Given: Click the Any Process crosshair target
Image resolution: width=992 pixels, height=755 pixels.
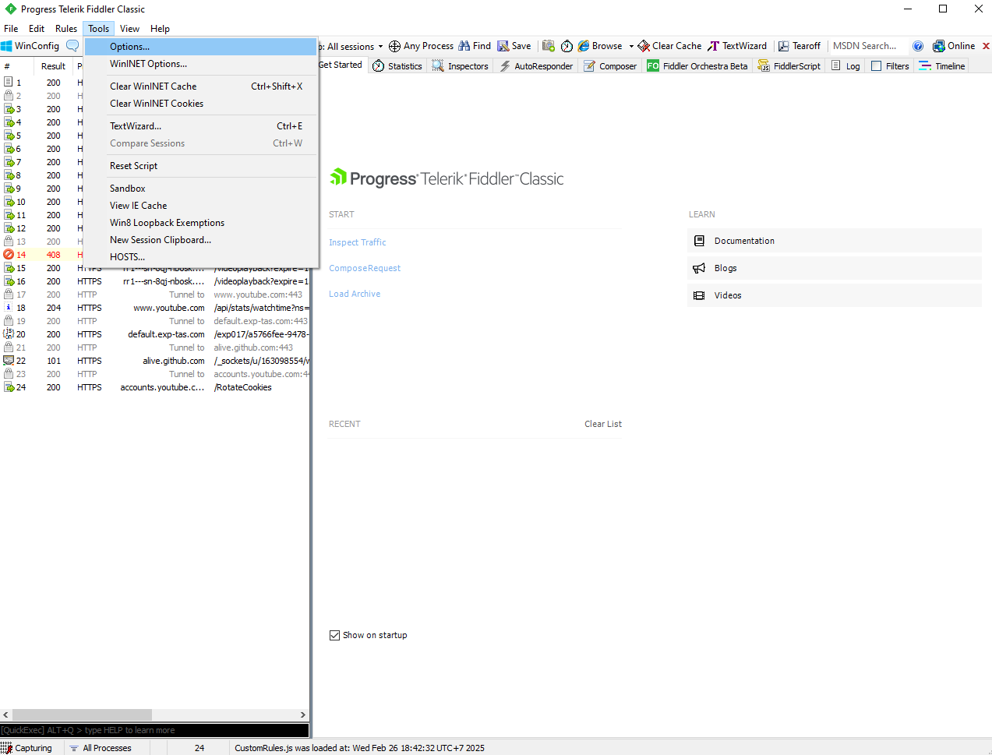Looking at the screenshot, I should 421,46.
